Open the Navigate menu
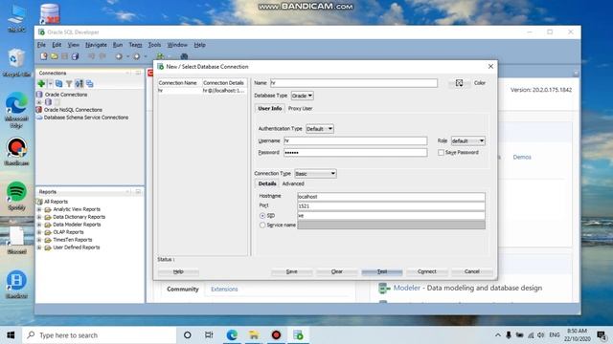This screenshot has width=613, height=344. 96,45
